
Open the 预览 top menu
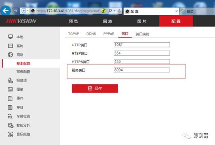[73, 21]
